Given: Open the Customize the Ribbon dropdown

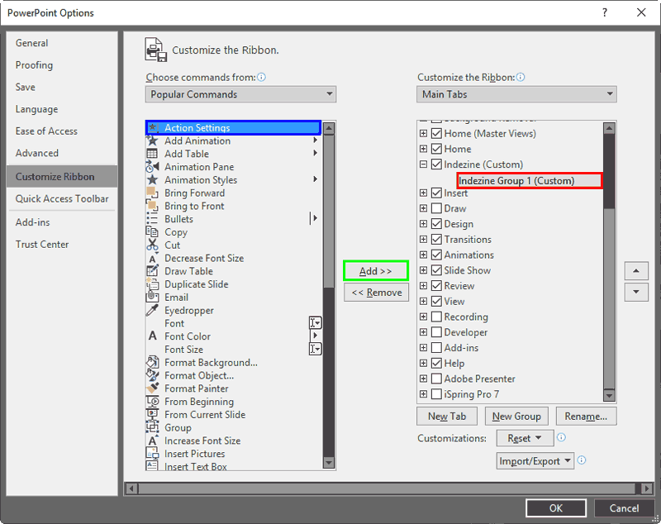Looking at the screenshot, I should coord(516,94).
